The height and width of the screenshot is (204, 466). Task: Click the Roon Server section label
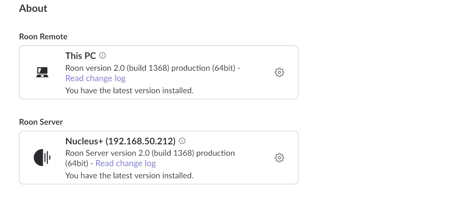pyautogui.click(x=41, y=122)
